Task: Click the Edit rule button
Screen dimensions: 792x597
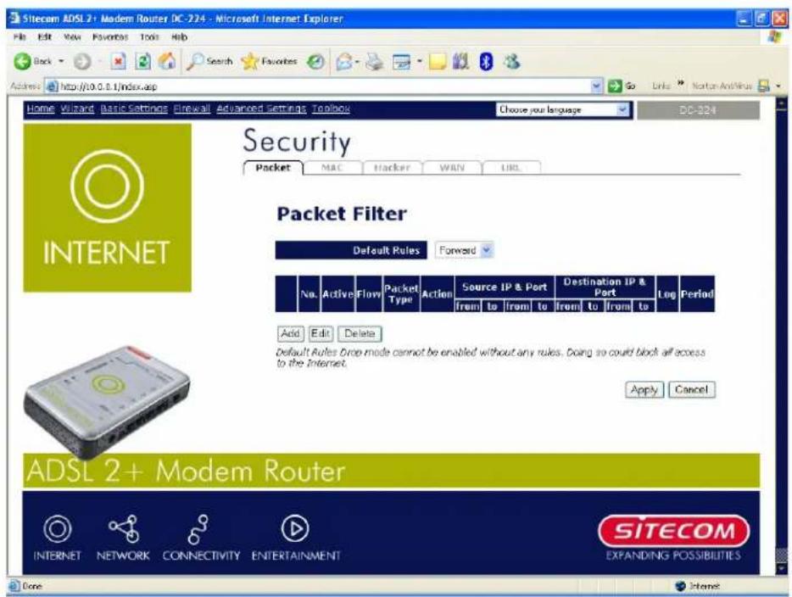Action: coord(321,333)
